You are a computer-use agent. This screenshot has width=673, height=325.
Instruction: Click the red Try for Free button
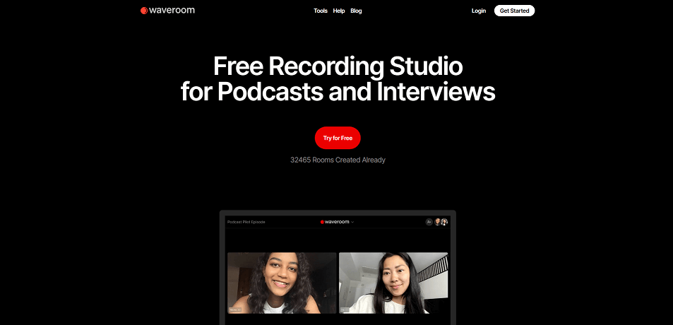pos(338,138)
